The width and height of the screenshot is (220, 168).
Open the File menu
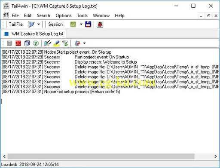click(x=15, y=15)
